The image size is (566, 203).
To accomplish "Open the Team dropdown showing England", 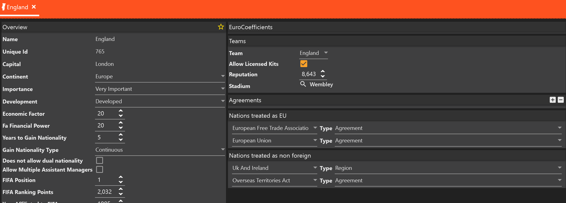I will (313, 53).
